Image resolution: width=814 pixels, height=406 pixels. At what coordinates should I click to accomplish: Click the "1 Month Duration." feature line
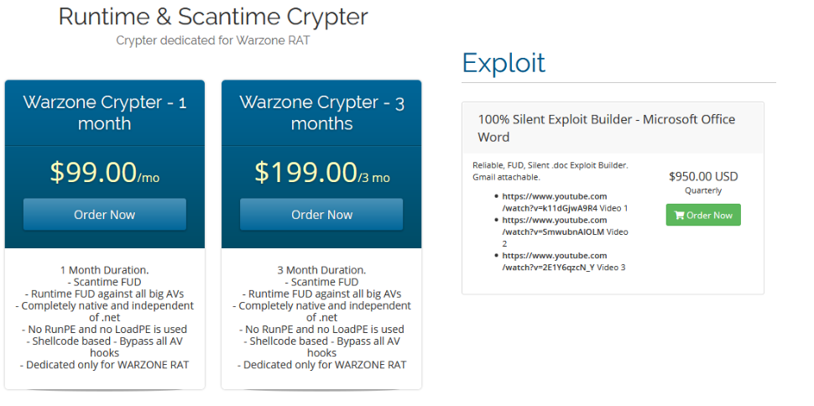coord(104,270)
